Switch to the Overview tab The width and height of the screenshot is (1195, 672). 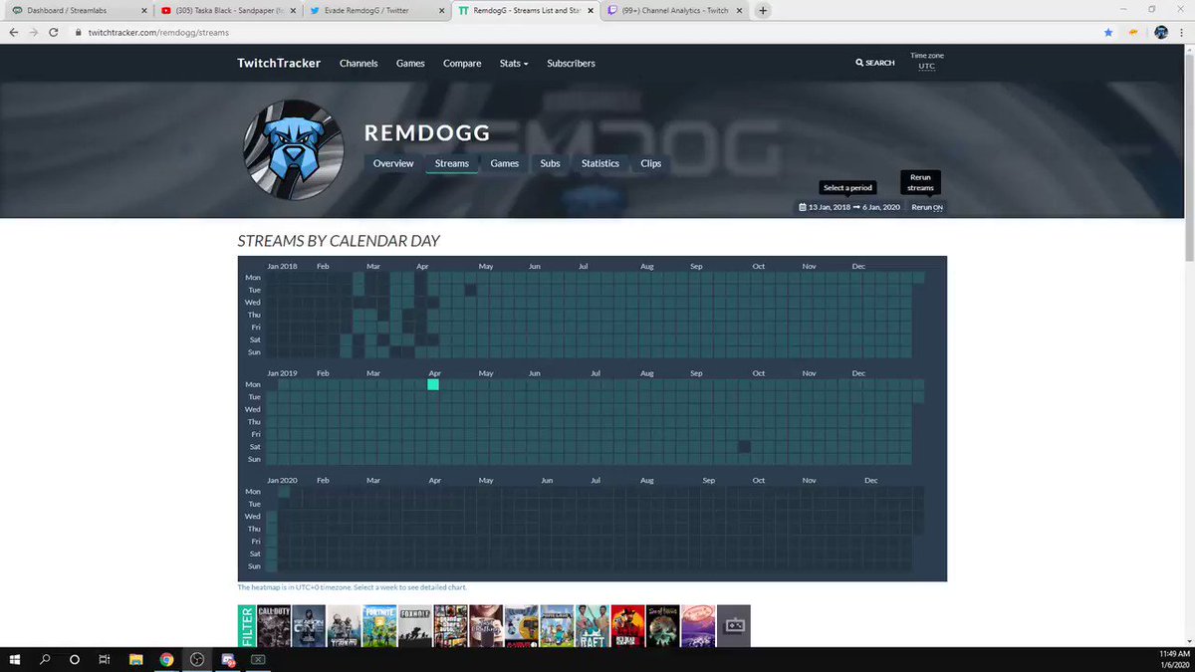point(393,163)
